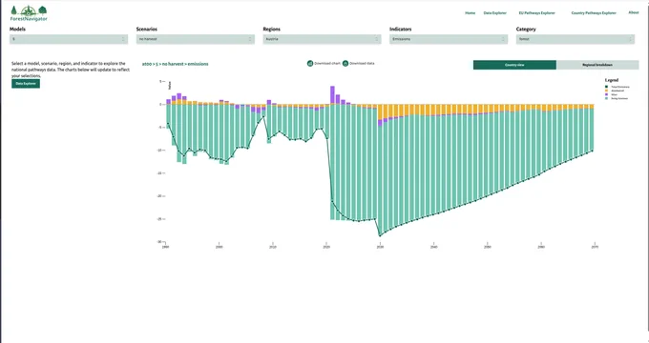The height and width of the screenshot is (343, 649).
Task: Click the last line point at 2070
Action: (x=592, y=151)
